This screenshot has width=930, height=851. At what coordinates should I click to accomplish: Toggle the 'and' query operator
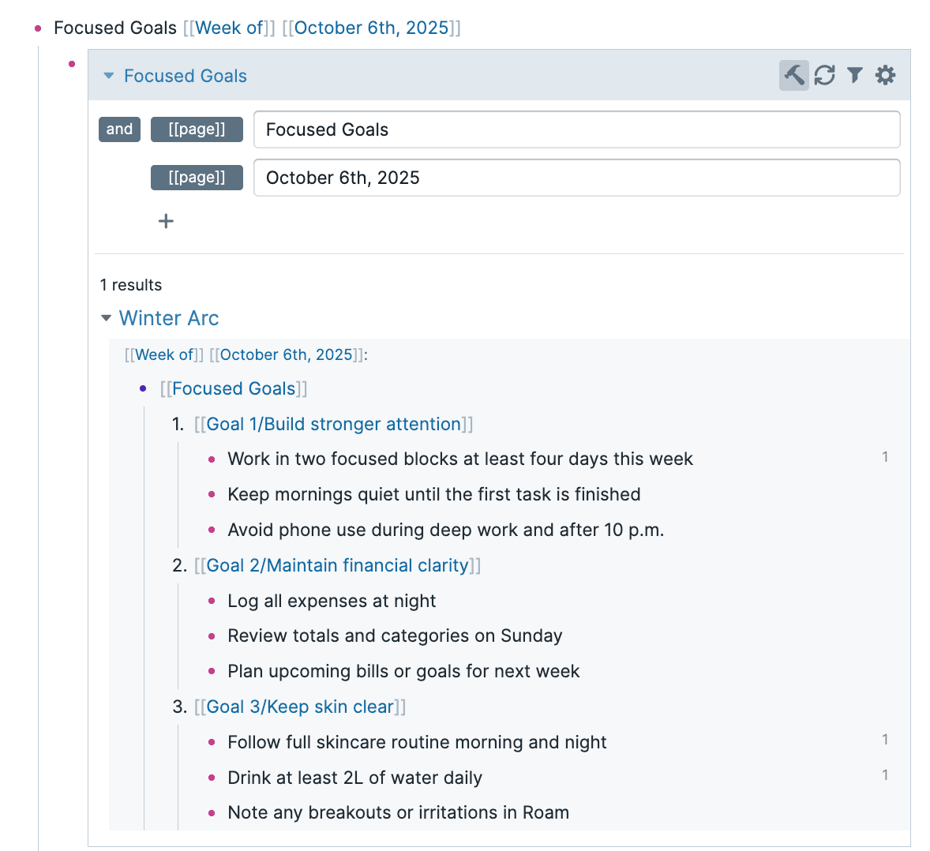(x=119, y=129)
